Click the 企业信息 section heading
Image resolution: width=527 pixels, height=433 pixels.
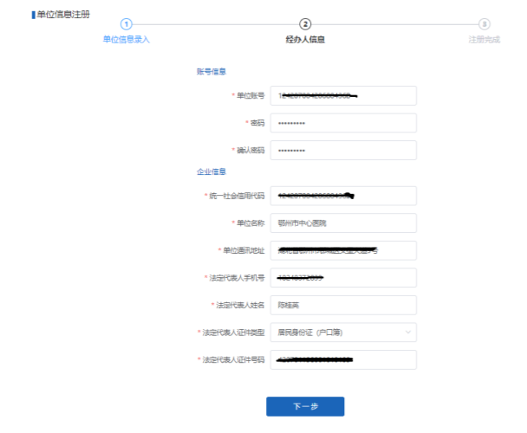(211, 171)
